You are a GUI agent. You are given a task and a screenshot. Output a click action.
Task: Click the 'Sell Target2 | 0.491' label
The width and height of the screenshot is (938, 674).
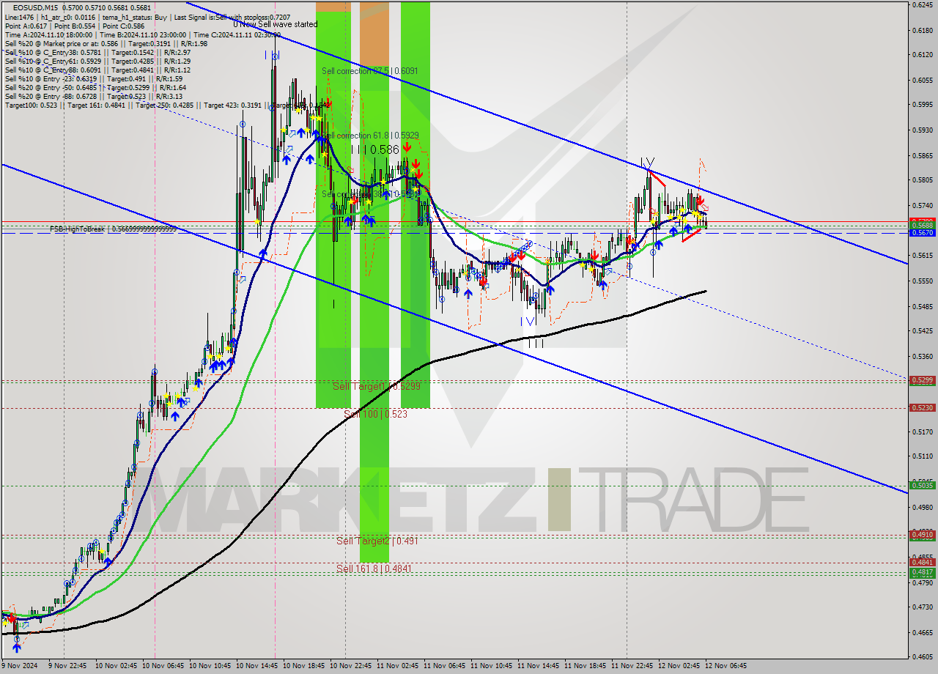[x=377, y=541]
